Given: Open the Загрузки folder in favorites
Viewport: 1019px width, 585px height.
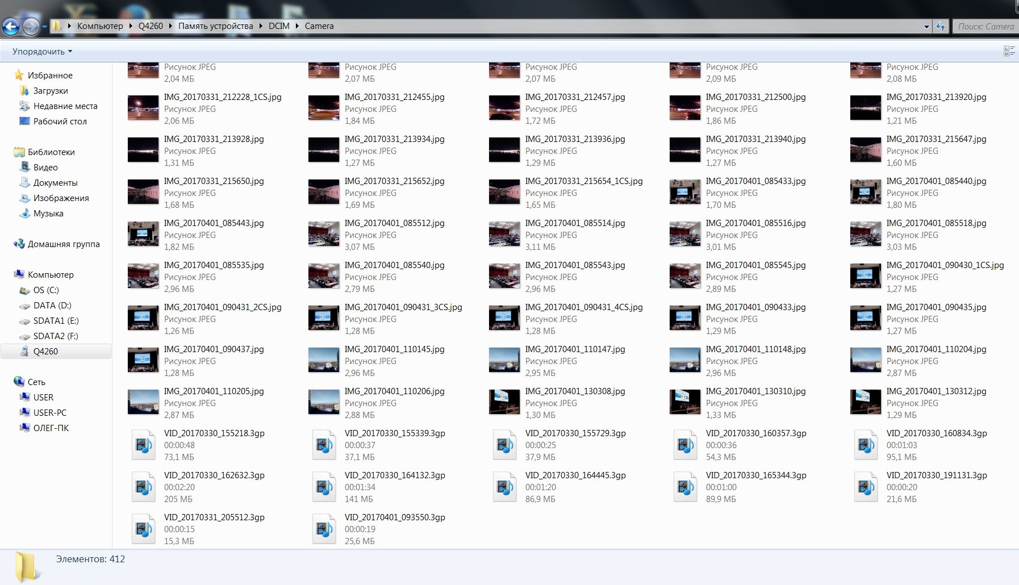Looking at the screenshot, I should coord(51,91).
